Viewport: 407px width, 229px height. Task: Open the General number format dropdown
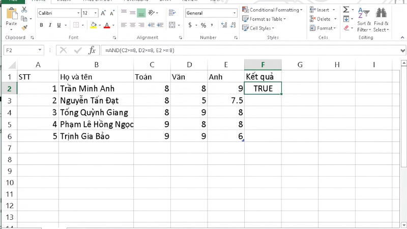(235, 13)
